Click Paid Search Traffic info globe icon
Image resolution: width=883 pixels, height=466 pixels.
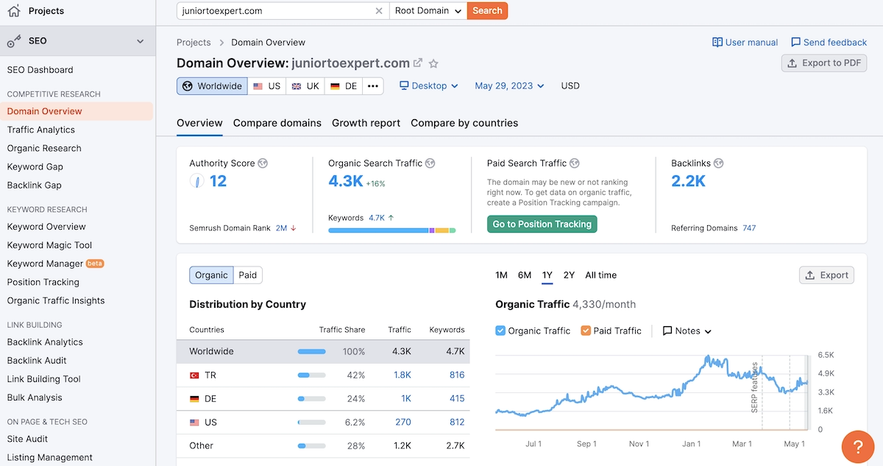(x=575, y=163)
